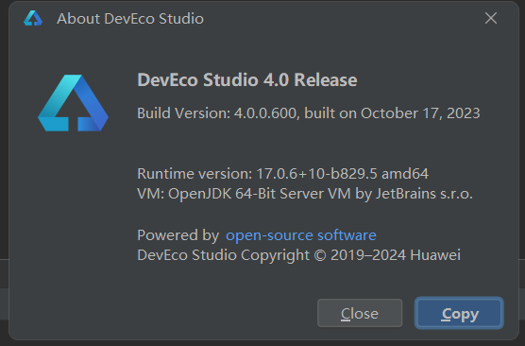Click the 'About DevEco Studio' title text
Screen dimensions: 525x346
[x=130, y=19]
